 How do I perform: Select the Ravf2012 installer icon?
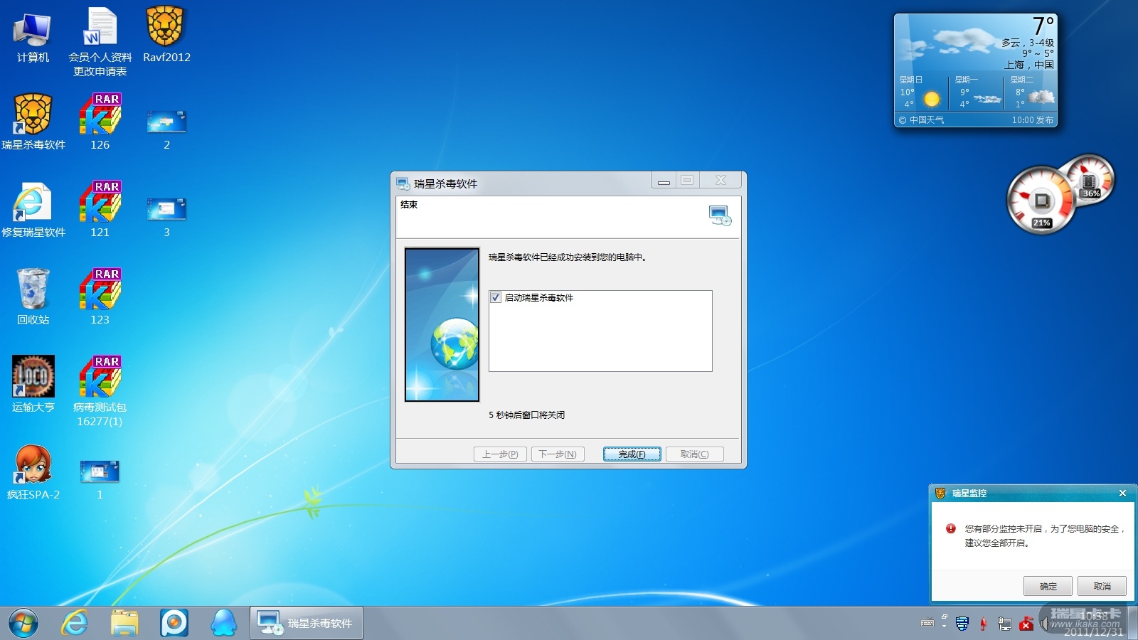tap(166, 35)
